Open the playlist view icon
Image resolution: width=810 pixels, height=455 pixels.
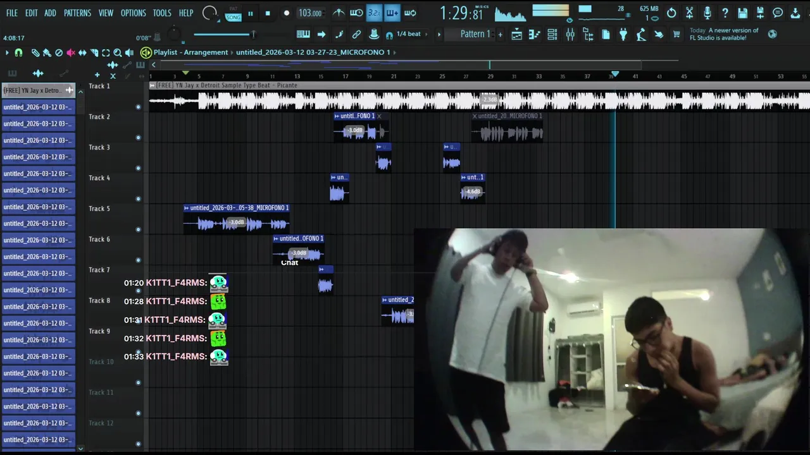point(517,34)
